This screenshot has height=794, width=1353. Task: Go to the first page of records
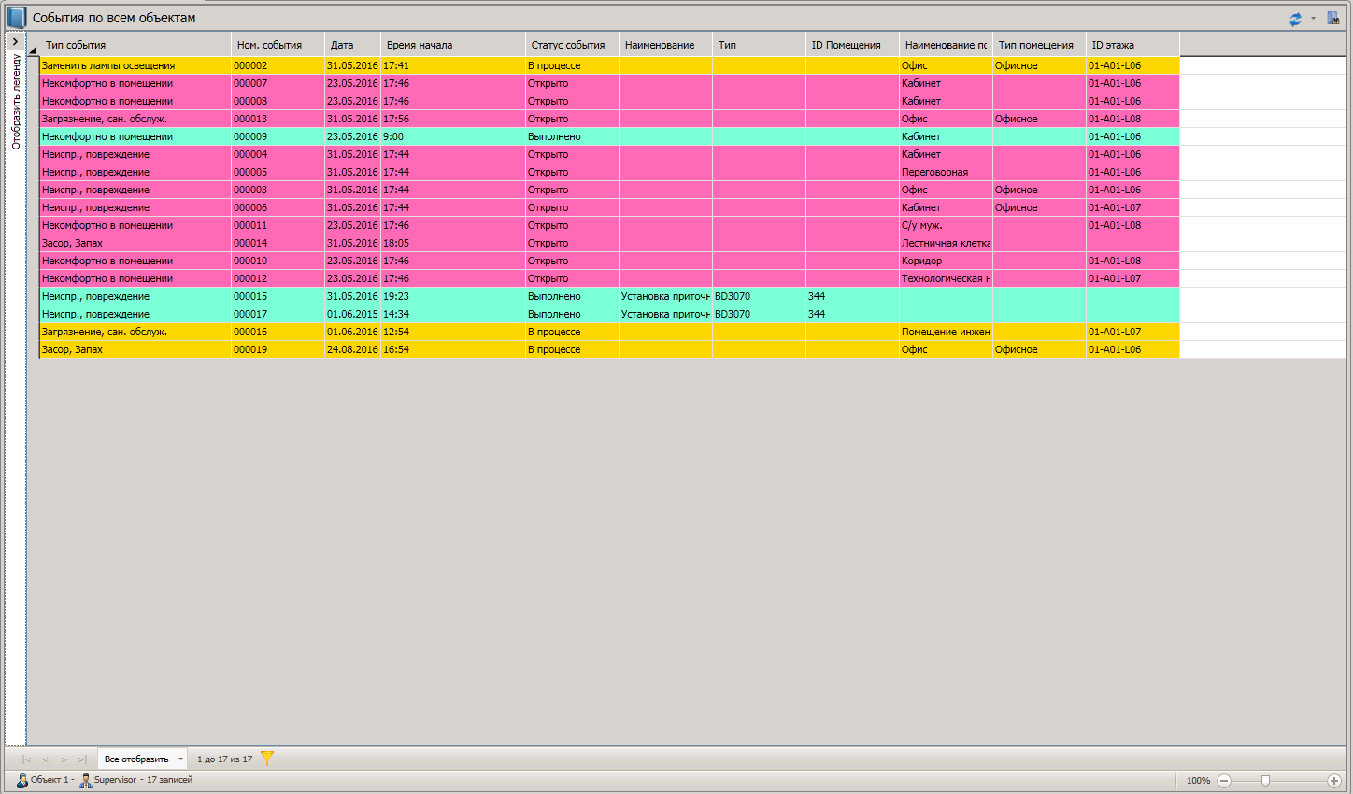point(26,759)
